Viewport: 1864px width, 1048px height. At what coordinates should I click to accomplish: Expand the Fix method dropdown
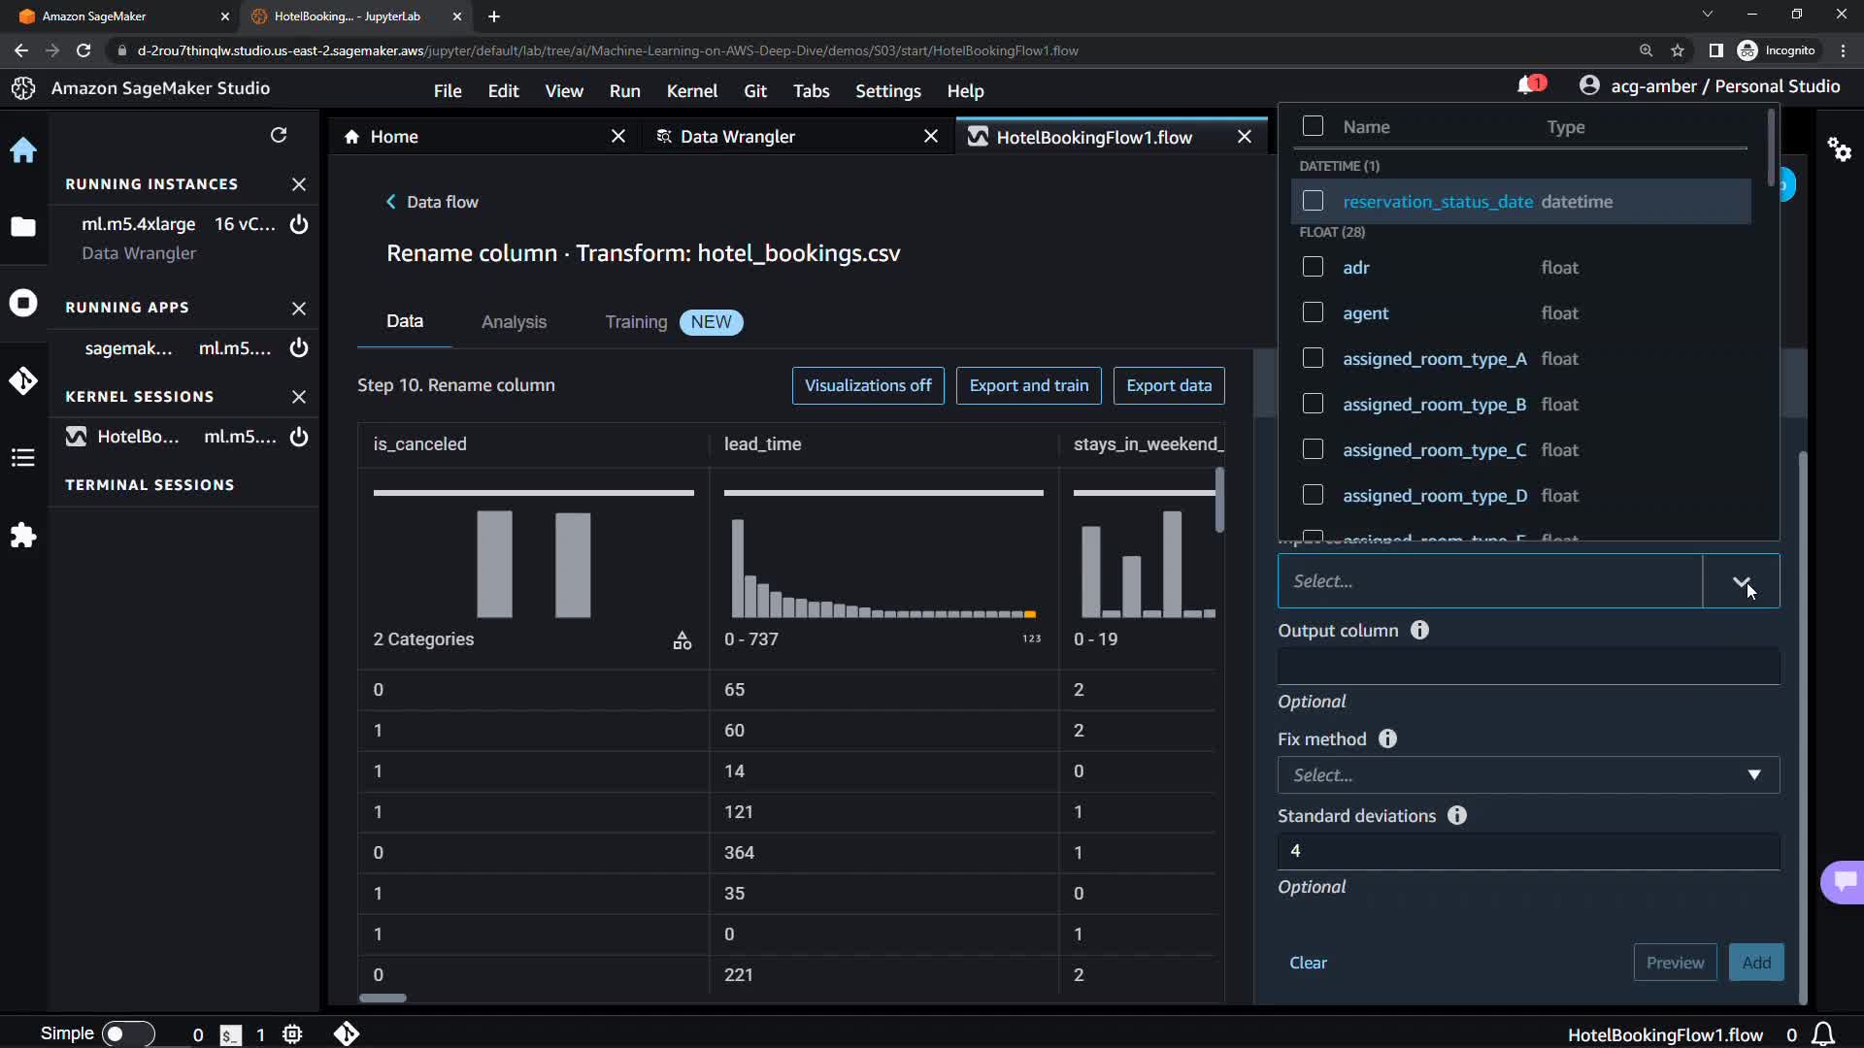[1528, 775]
